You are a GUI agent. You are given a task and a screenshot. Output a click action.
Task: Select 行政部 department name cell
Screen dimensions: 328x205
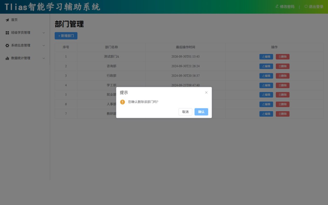[x=111, y=76]
